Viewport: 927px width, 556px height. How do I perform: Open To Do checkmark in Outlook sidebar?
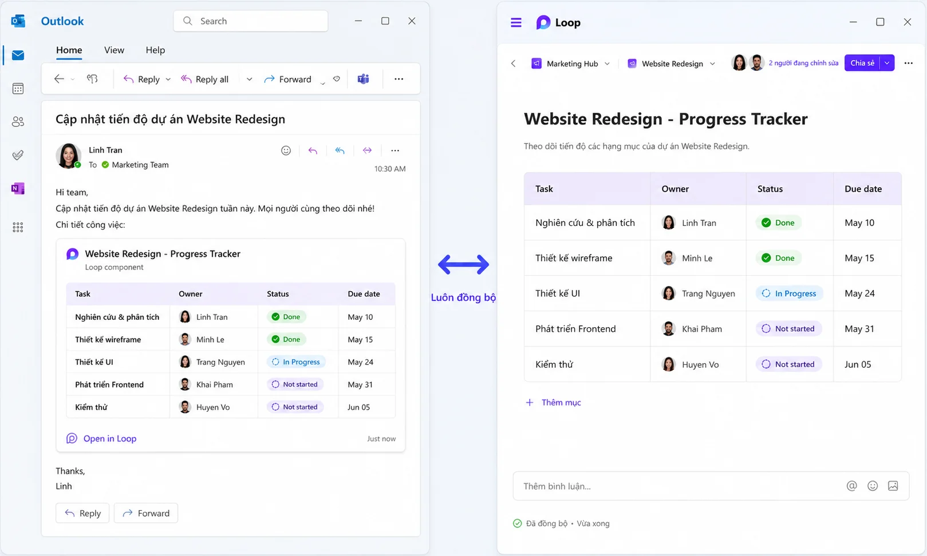(18, 155)
